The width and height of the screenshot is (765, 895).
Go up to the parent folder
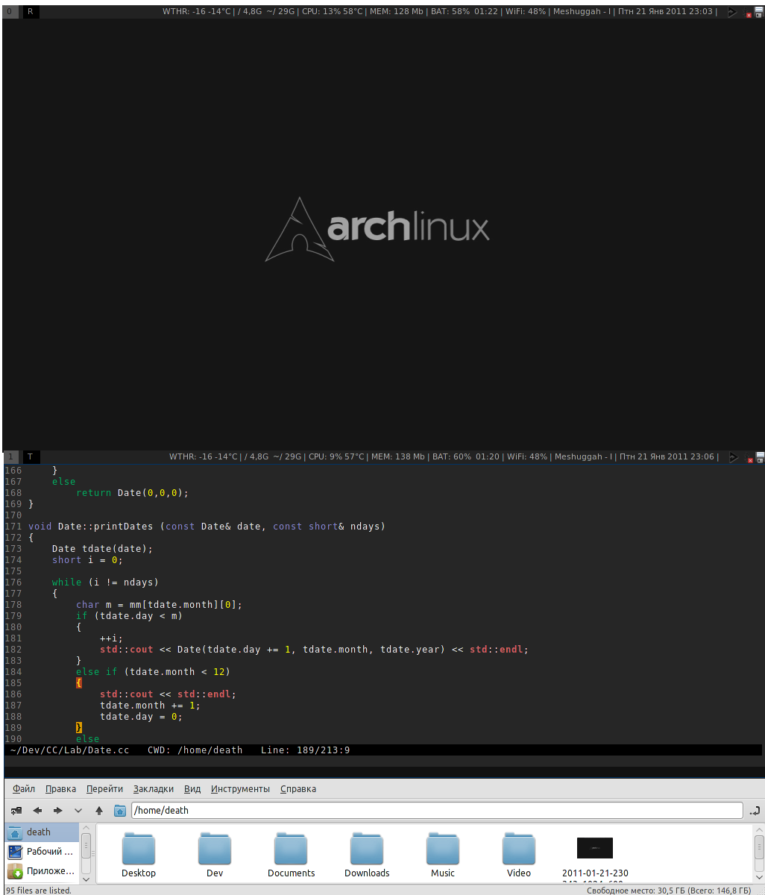(98, 810)
